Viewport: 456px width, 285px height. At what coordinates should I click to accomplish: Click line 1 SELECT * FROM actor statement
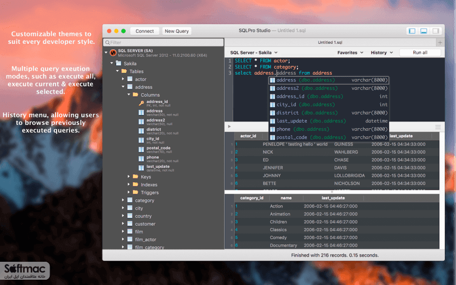262,61
